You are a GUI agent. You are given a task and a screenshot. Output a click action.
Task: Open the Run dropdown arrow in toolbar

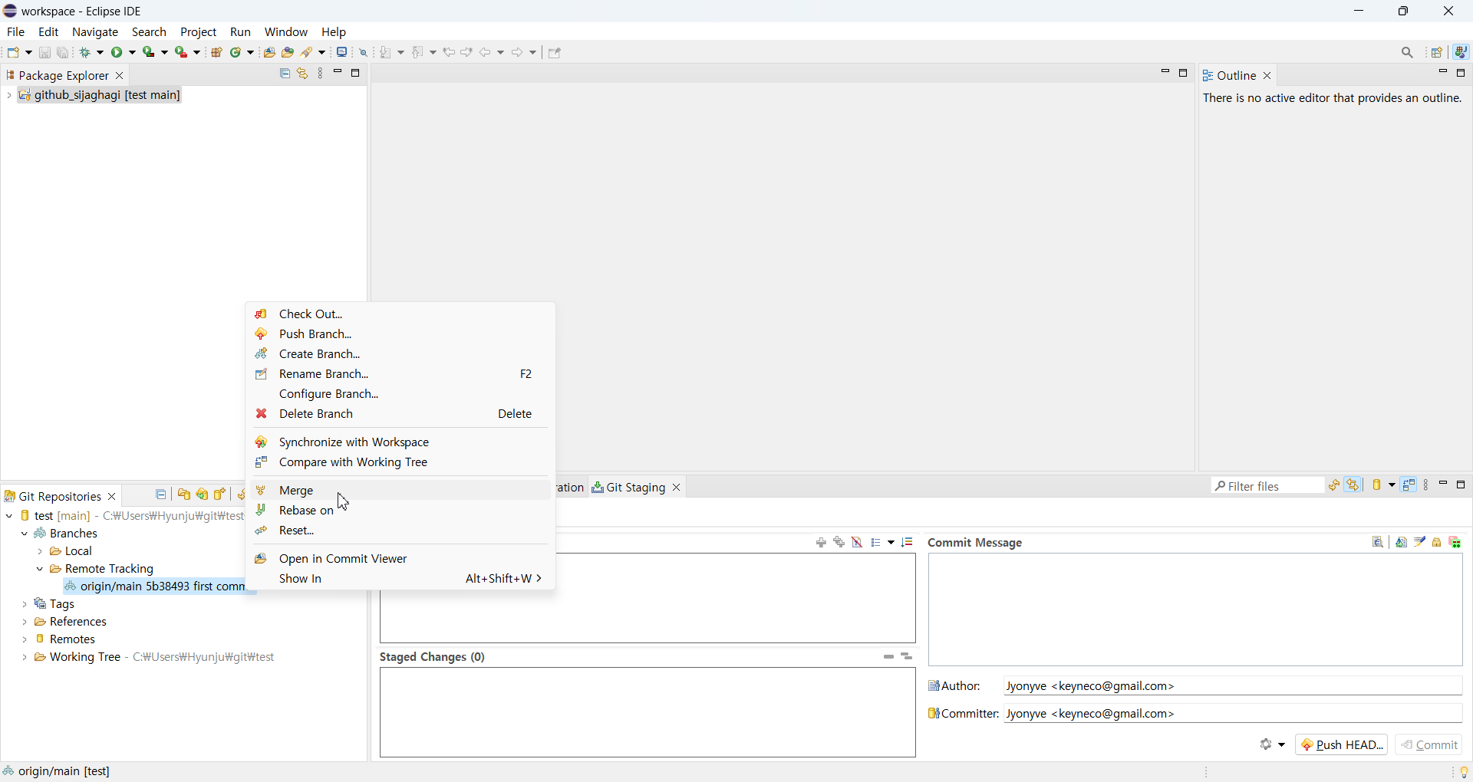[133, 53]
